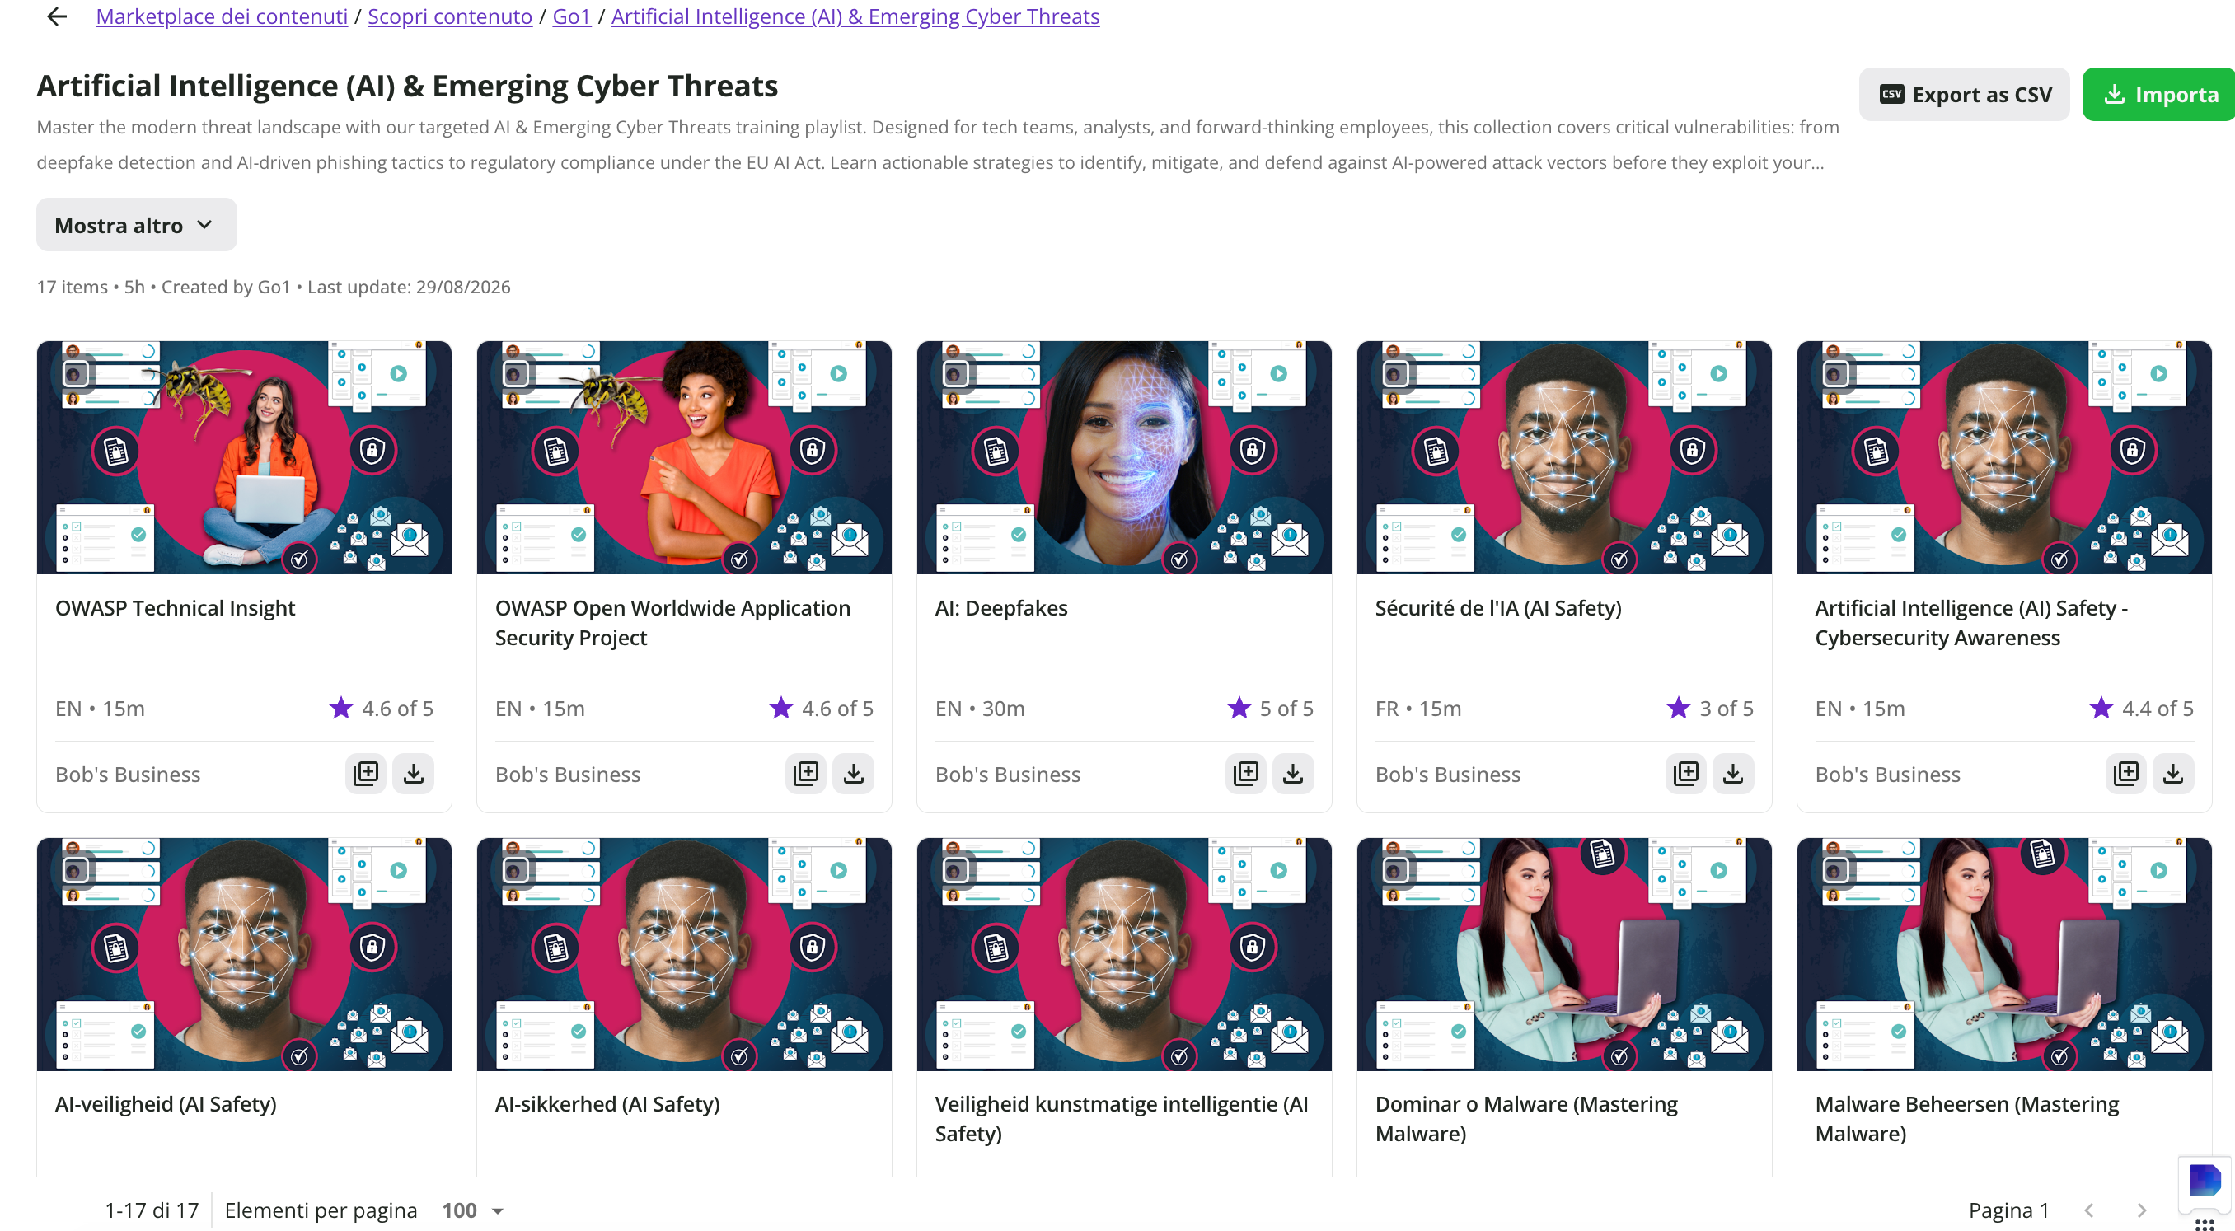Open the OWASP Technical Insight thumbnail

(x=244, y=457)
